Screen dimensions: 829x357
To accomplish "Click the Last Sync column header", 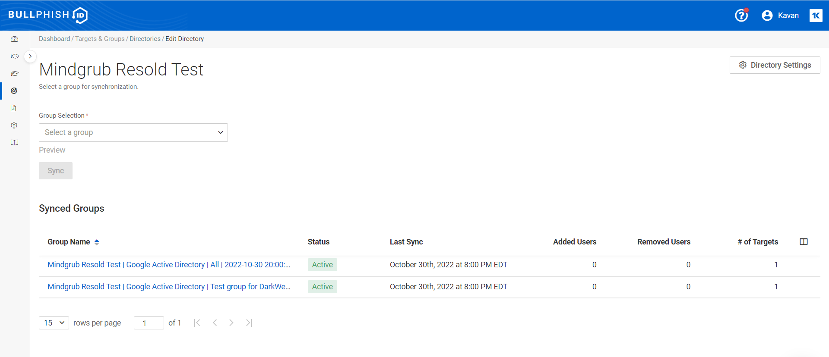I will [406, 242].
